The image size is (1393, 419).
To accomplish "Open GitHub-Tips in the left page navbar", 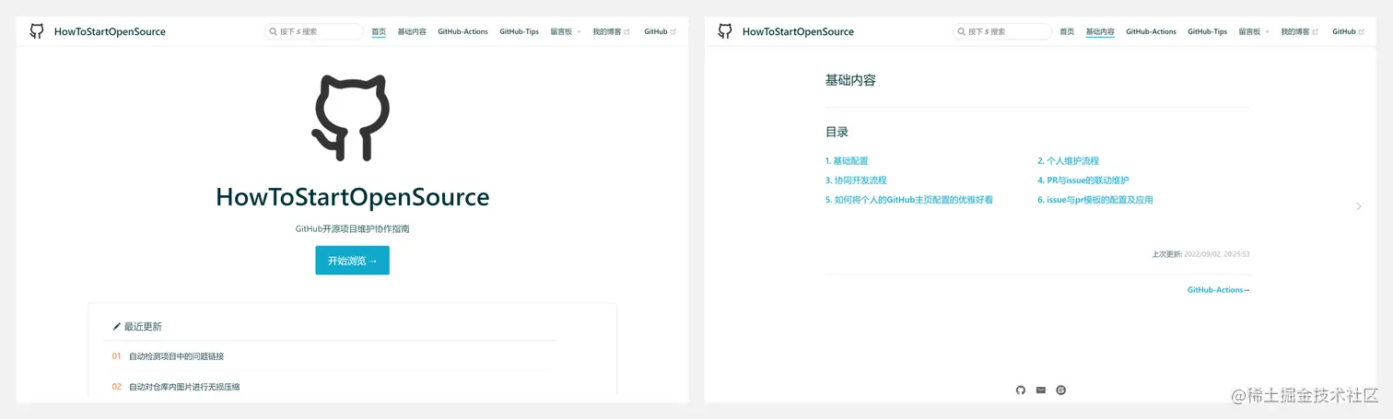I will [x=519, y=31].
